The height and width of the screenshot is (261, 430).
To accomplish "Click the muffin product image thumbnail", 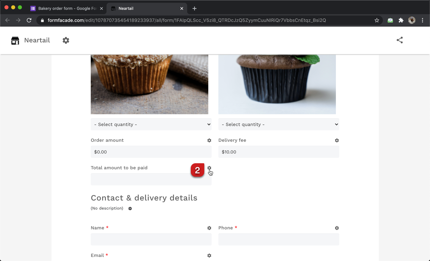I will pyautogui.click(x=149, y=83).
